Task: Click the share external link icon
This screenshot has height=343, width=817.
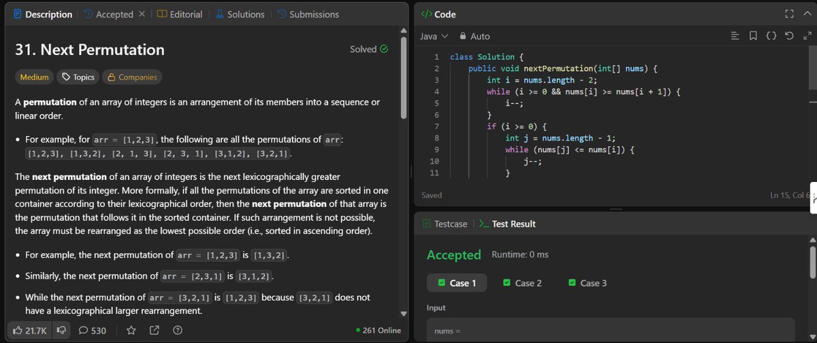Action: (x=154, y=330)
